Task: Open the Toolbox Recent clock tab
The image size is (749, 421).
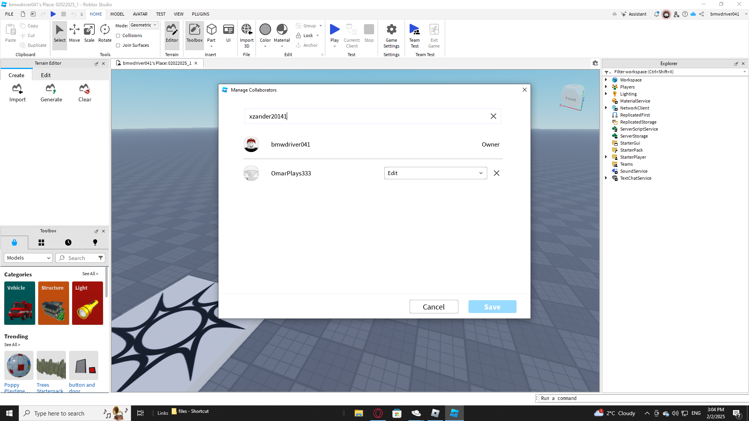Action: 68,242
